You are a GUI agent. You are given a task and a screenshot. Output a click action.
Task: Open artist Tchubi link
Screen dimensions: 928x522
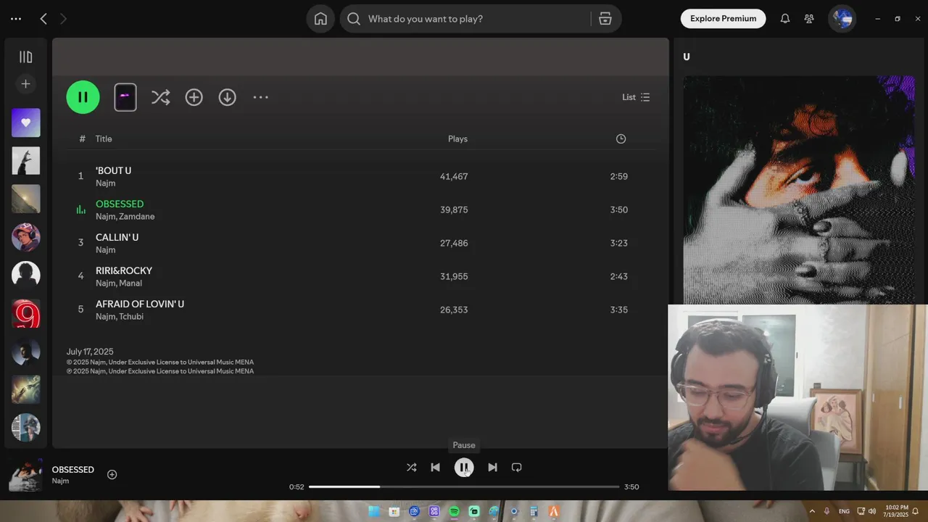point(131,317)
